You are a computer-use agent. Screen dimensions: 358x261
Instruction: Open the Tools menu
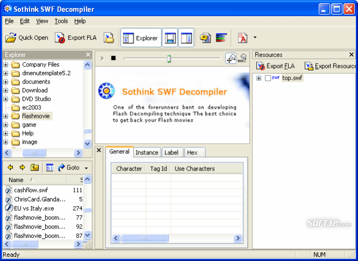point(61,21)
